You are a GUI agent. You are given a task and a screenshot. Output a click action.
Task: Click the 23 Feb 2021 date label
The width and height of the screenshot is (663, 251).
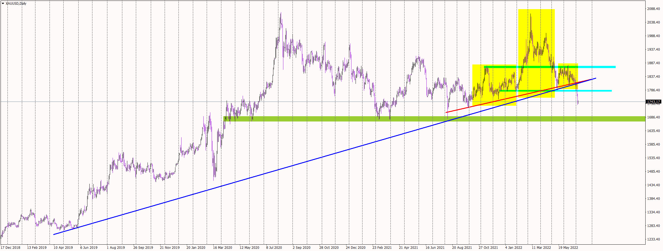click(382, 248)
